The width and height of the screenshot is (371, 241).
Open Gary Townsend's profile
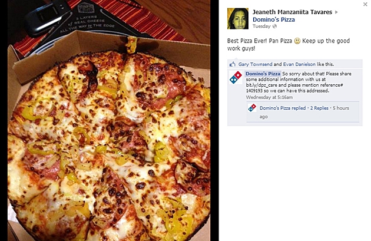256,64
